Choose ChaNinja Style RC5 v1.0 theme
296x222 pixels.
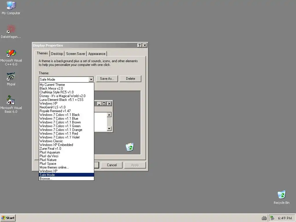[x=66, y=92]
